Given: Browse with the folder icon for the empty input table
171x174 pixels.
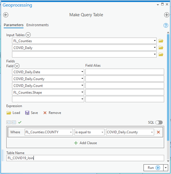Looking at the screenshot, I should click(161, 54).
